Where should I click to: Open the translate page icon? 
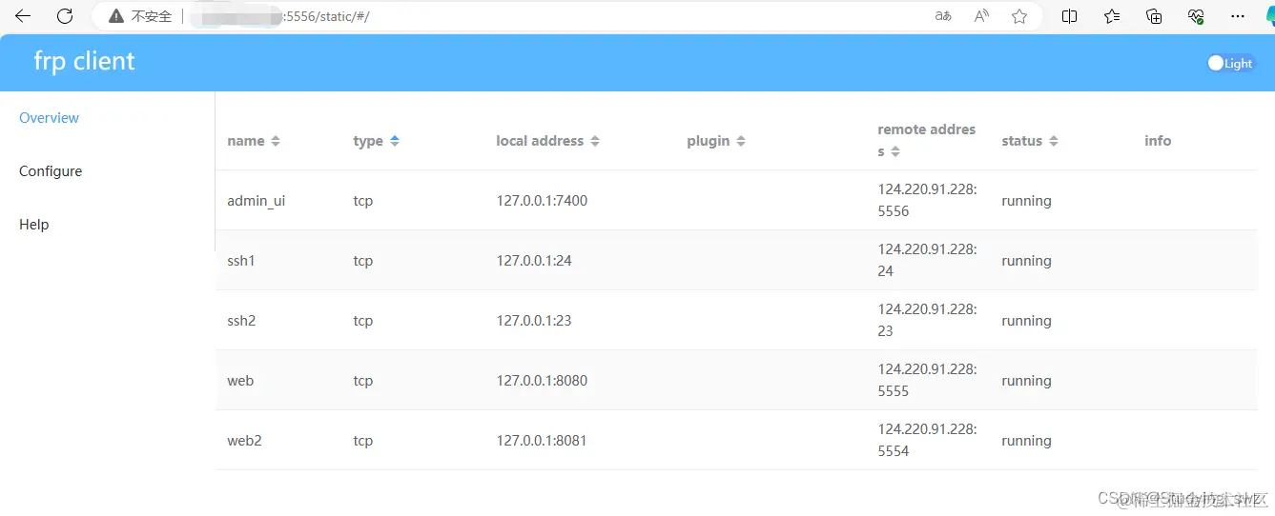[x=943, y=16]
